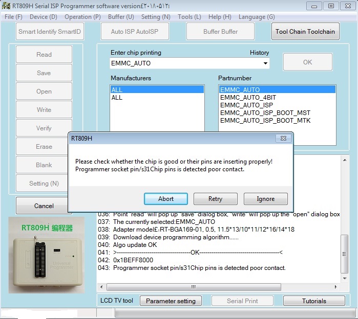Select the second ALL manufacturer entry
Image resolution: width=358 pixels, height=319 pixels.
[157, 98]
